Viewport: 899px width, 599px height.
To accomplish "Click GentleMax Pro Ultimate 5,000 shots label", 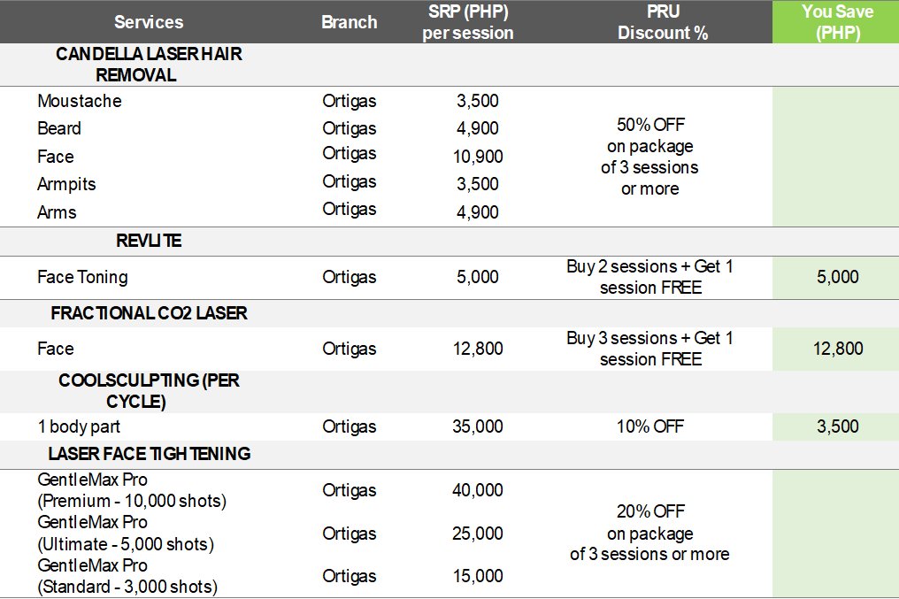I will click(x=126, y=534).
